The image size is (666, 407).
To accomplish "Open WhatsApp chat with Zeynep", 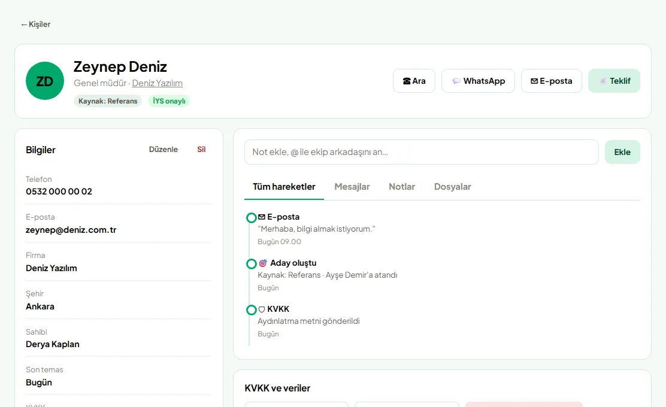I will tap(479, 81).
